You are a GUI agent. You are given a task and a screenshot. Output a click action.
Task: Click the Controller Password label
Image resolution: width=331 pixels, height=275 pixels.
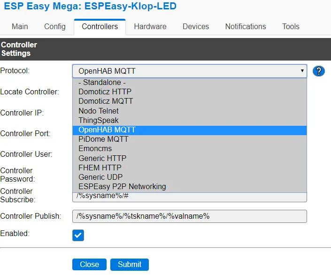click(x=17, y=175)
